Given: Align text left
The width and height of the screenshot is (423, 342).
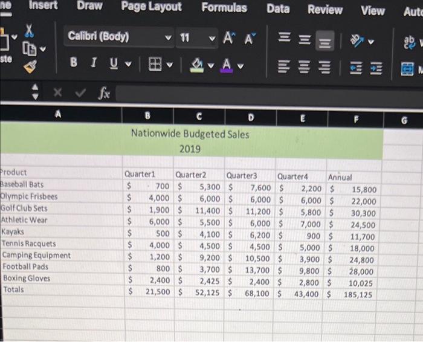Looking at the screenshot, I should coord(284,66).
